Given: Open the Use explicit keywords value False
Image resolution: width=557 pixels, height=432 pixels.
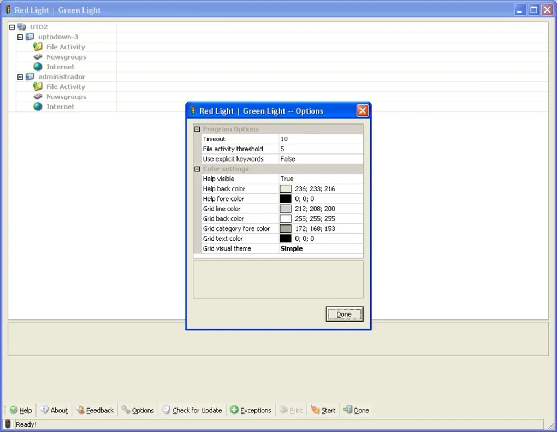Looking at the screenshot, I should (x=321, y=159).
